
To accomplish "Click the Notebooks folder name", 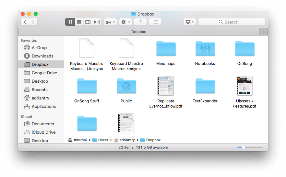I will [205, 64].
